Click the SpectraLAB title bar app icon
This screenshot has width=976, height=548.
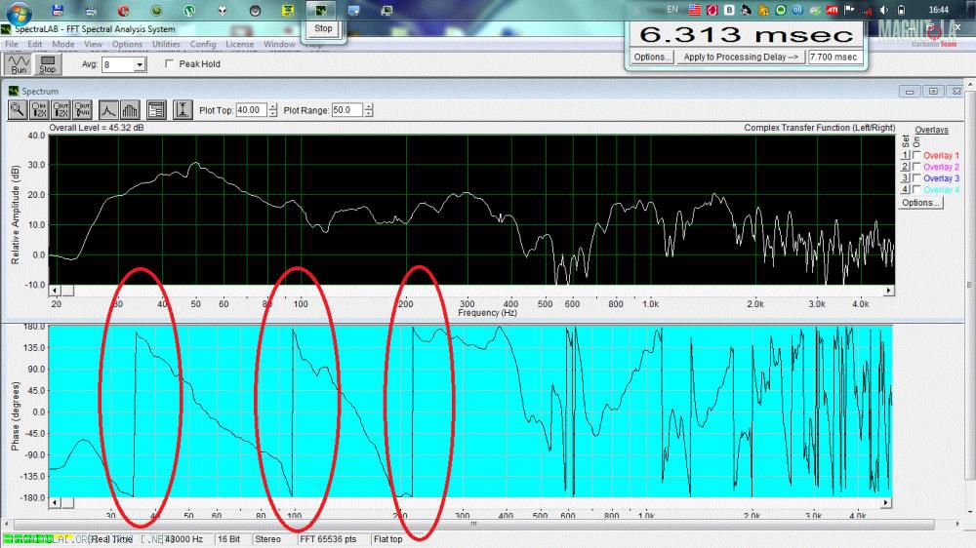pyautogui.click(x=6, y=29)
